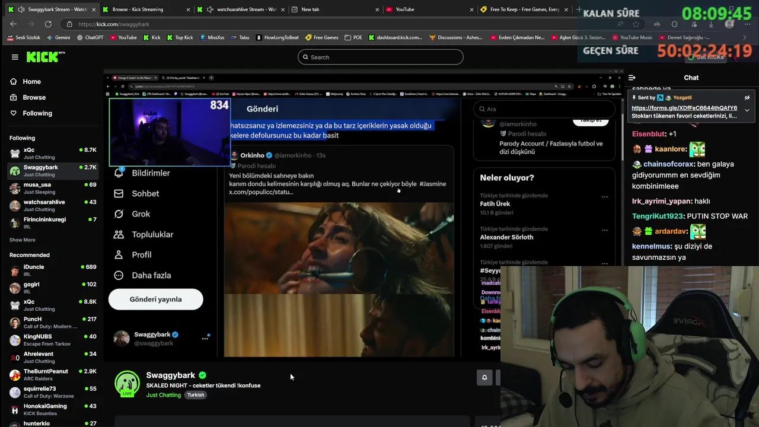Open recommended channel KingNUBS

point(53,340)
